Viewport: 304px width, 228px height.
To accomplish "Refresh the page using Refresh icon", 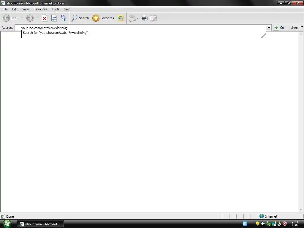I will coord(54,18).
